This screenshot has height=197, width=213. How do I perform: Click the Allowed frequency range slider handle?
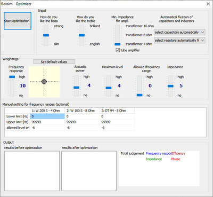(140, 95)
